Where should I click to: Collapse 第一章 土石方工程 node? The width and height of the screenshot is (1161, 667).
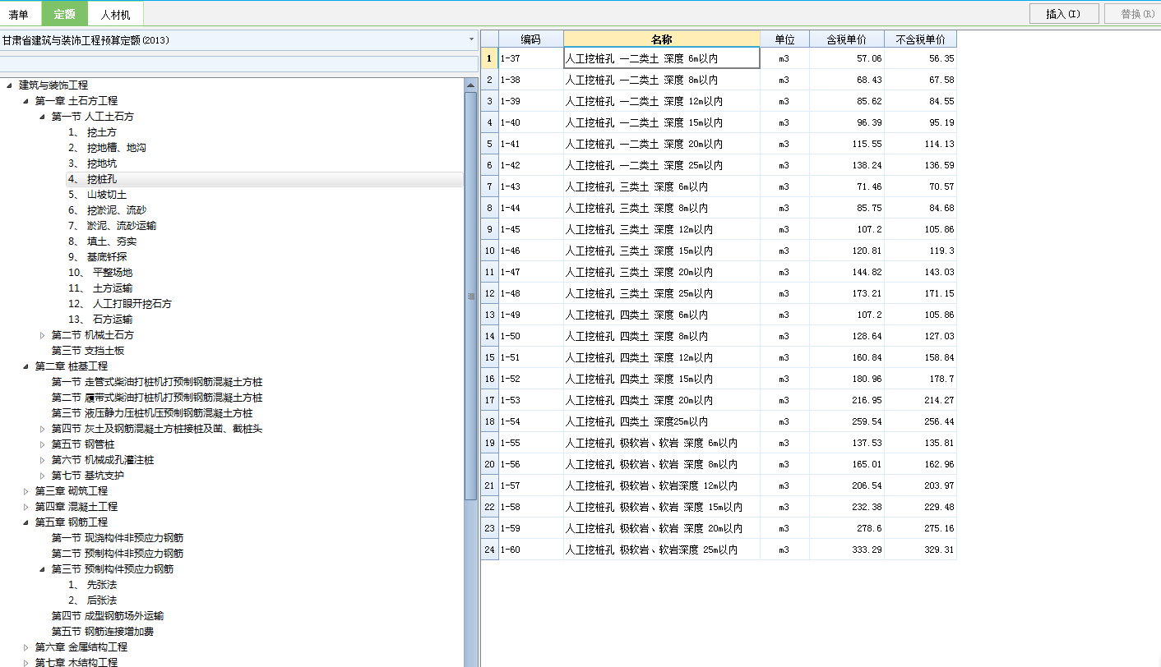tap(25, 101)
